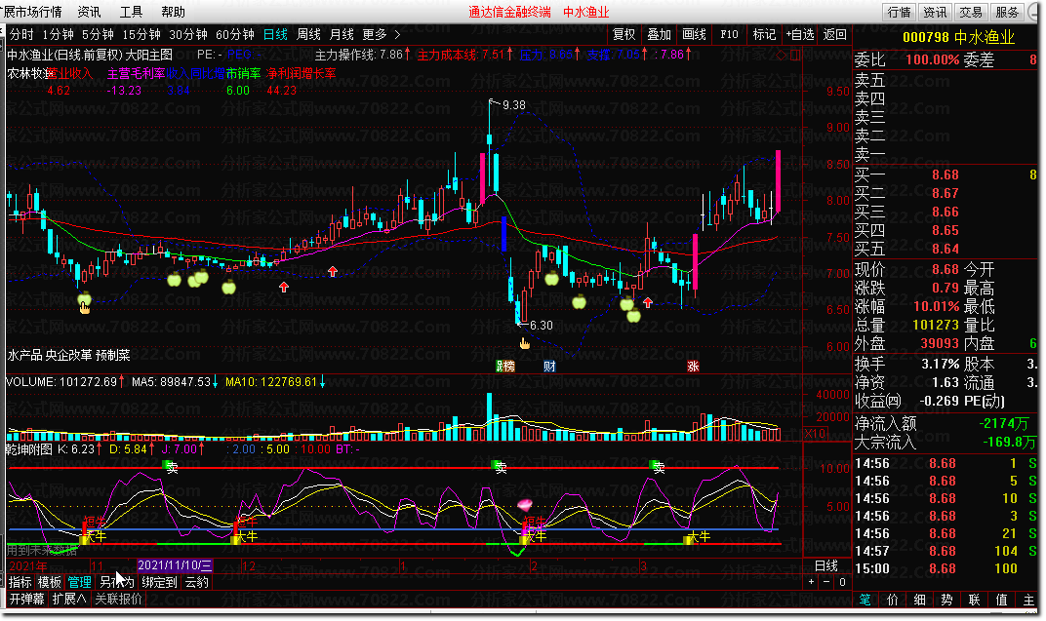Switch to 分时 intraday view

(21, 34)
